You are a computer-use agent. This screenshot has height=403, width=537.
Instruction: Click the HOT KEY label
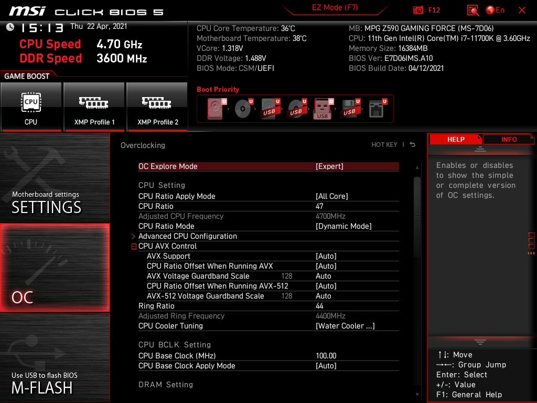384,145
